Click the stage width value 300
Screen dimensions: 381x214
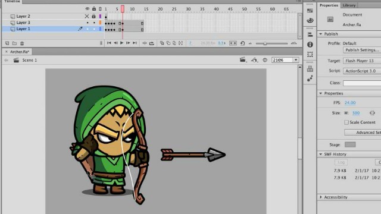pos(356,113)
